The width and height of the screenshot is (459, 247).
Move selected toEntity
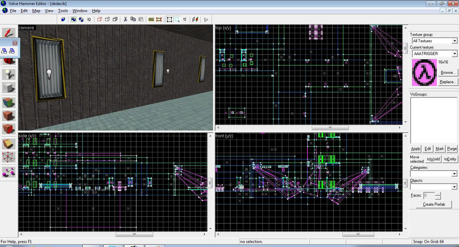450,159
